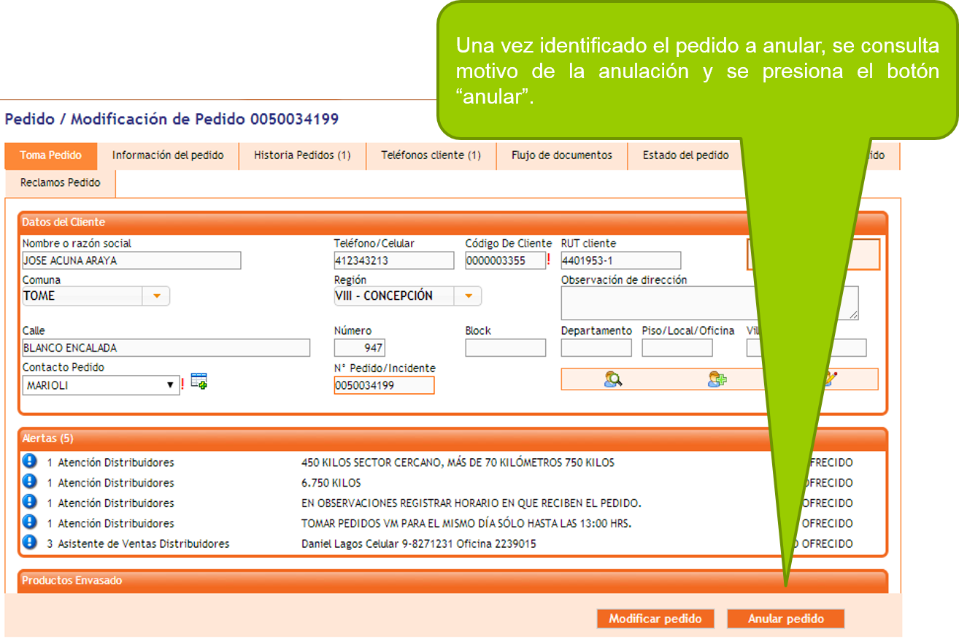Click the search customer magnifier icon
The image size is (959, 642).
click(613, 379)
